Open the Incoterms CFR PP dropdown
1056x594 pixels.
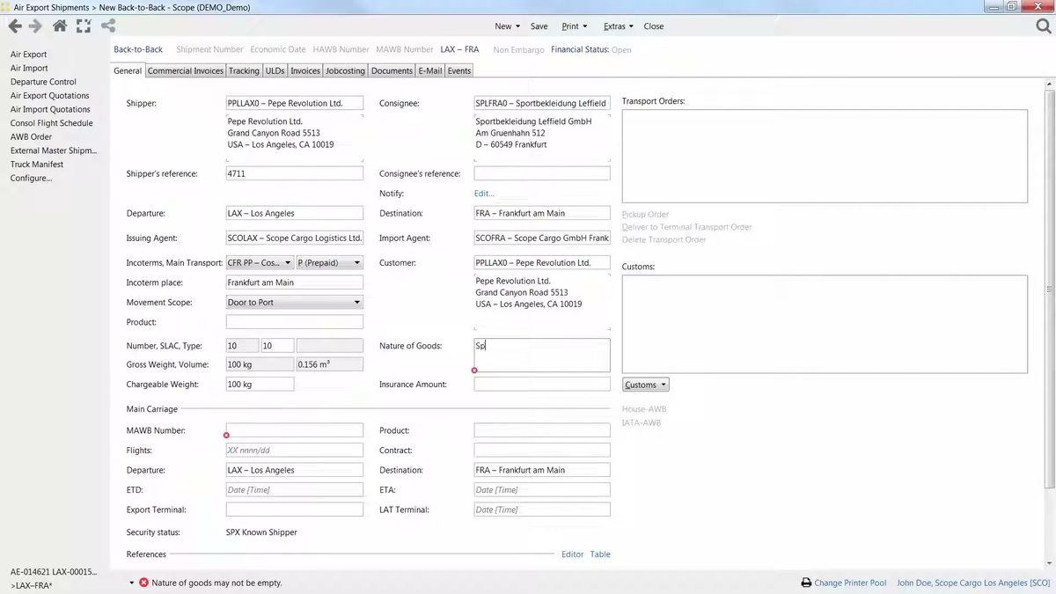pyautogui.click(x=260, y=262)
